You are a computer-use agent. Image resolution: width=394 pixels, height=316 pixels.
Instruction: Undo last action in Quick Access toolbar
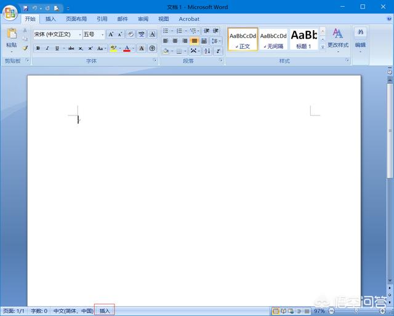(34, 8)
